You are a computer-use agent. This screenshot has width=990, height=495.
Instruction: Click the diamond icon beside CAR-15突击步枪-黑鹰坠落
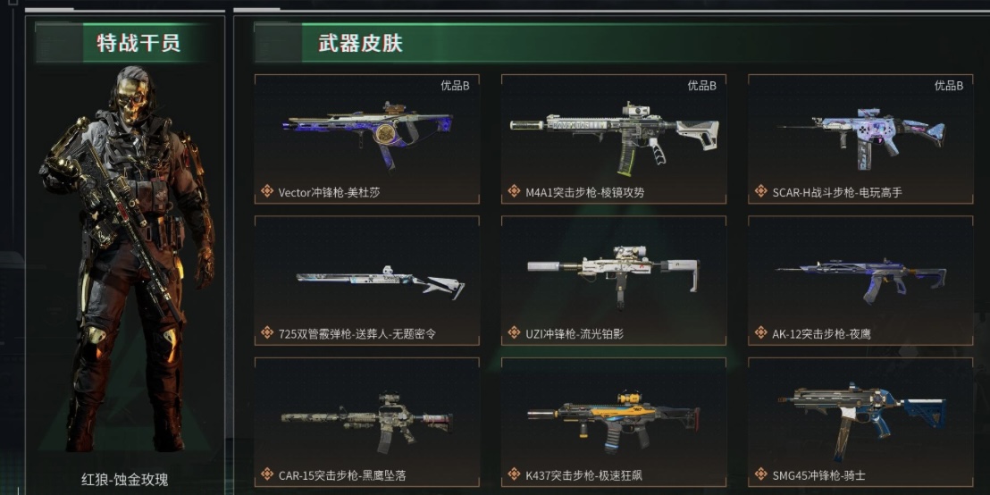click(x=268, y=474)
